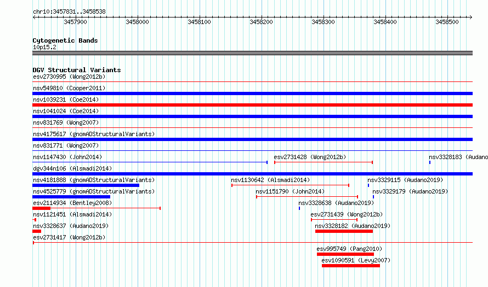Click ruler position 3458300
The image size is (488, 287).
click(323, 22)
